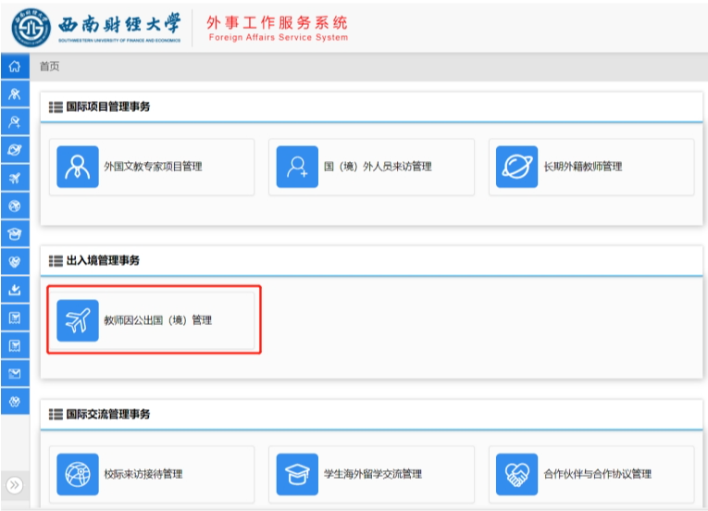708x511 pixels.
Task: Click the handshake heart icon in the left sidebar
Action: [x=14, y=261]
